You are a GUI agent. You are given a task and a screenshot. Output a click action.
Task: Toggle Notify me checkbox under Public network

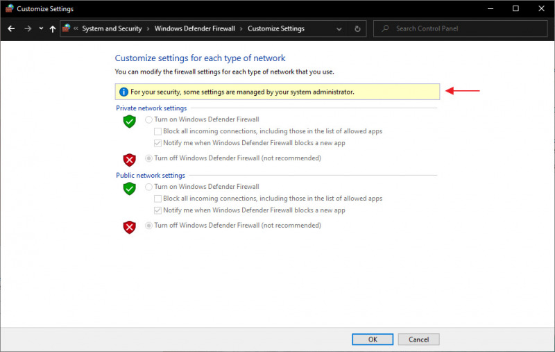(157, 210)
